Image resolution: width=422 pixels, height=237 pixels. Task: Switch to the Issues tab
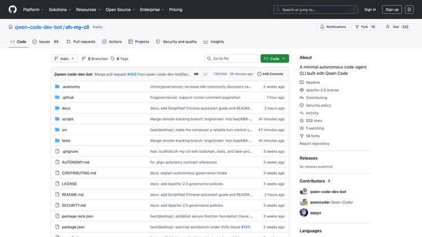(x=46, y=42)
